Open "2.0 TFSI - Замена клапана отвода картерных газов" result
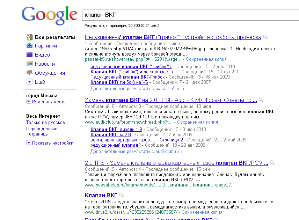The image size is (299, 220). (x=176, y=163)
